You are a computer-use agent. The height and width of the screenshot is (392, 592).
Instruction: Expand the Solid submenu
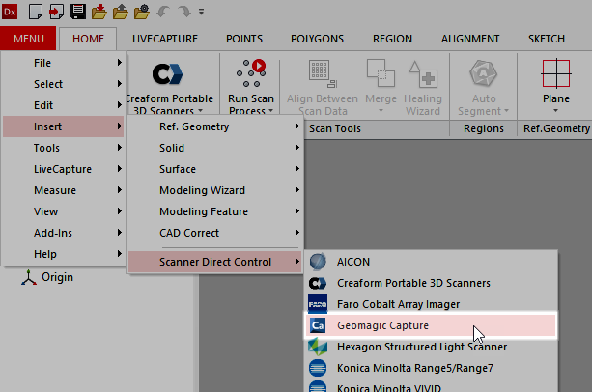tap(215, 148)
